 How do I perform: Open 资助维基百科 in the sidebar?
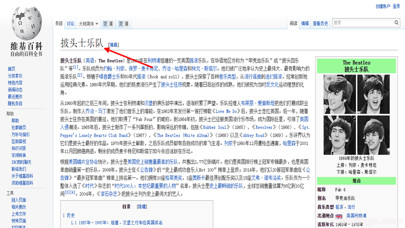pyautogui.click(x=22, y=183)
